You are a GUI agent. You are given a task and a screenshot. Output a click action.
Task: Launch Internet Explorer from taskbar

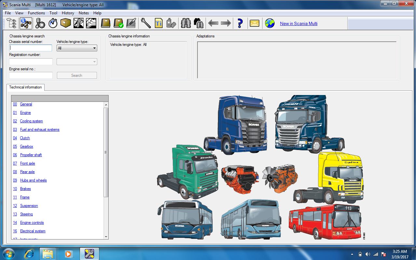tap(29, 254)
